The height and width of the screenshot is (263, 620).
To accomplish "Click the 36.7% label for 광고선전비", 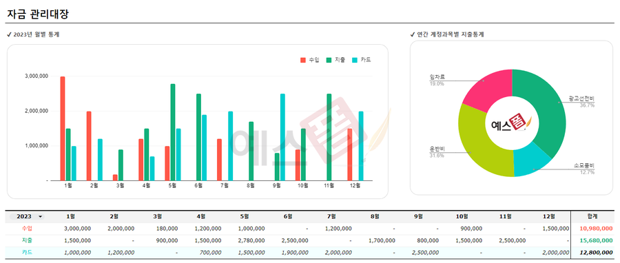I will tap(587, 105).
